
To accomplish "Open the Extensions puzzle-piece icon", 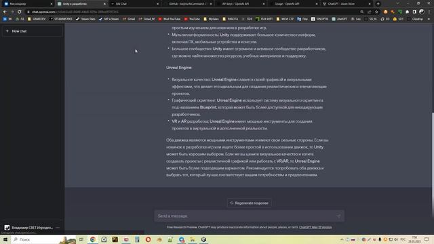I will pyautogui.click(x=407, y=12).
